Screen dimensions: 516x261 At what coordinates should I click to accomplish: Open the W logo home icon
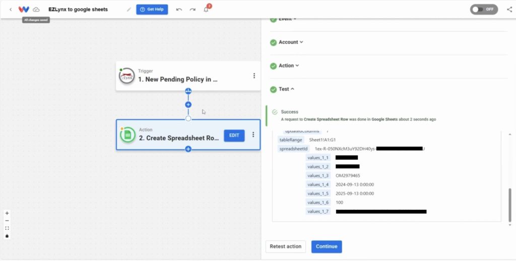(24, 10)
